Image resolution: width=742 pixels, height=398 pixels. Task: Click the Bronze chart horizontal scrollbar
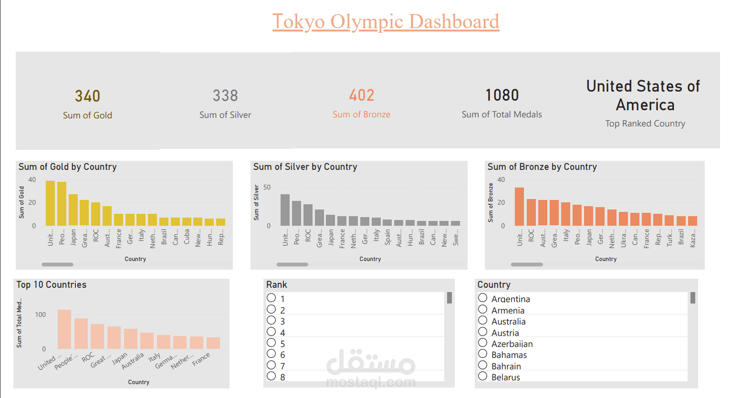click(526, 264)
